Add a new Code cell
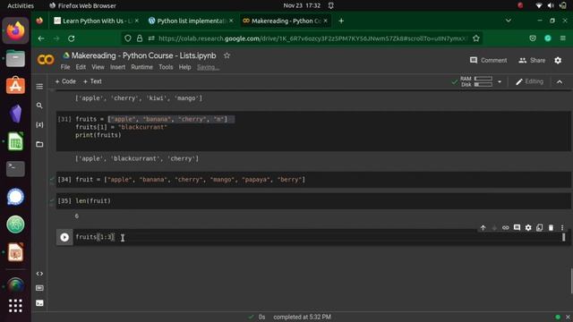The image size is (573, 322). [65, 81]
